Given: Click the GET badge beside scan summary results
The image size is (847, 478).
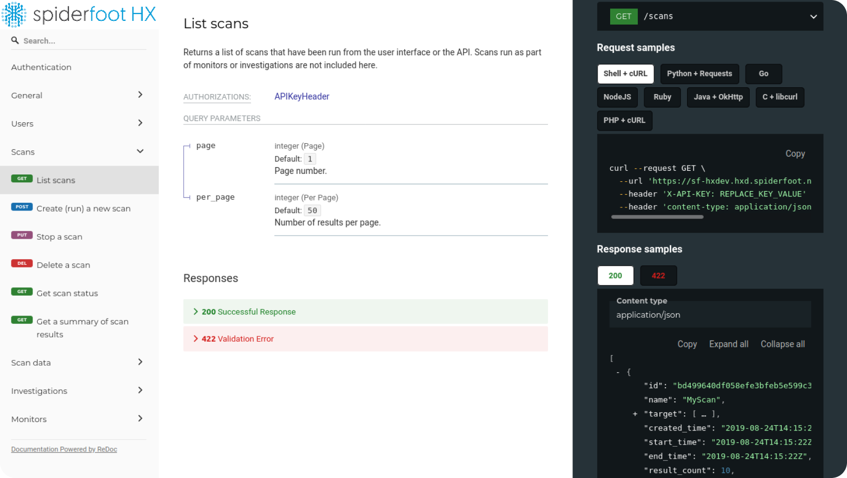Looking at the screenshot, I should pos(22,320).
